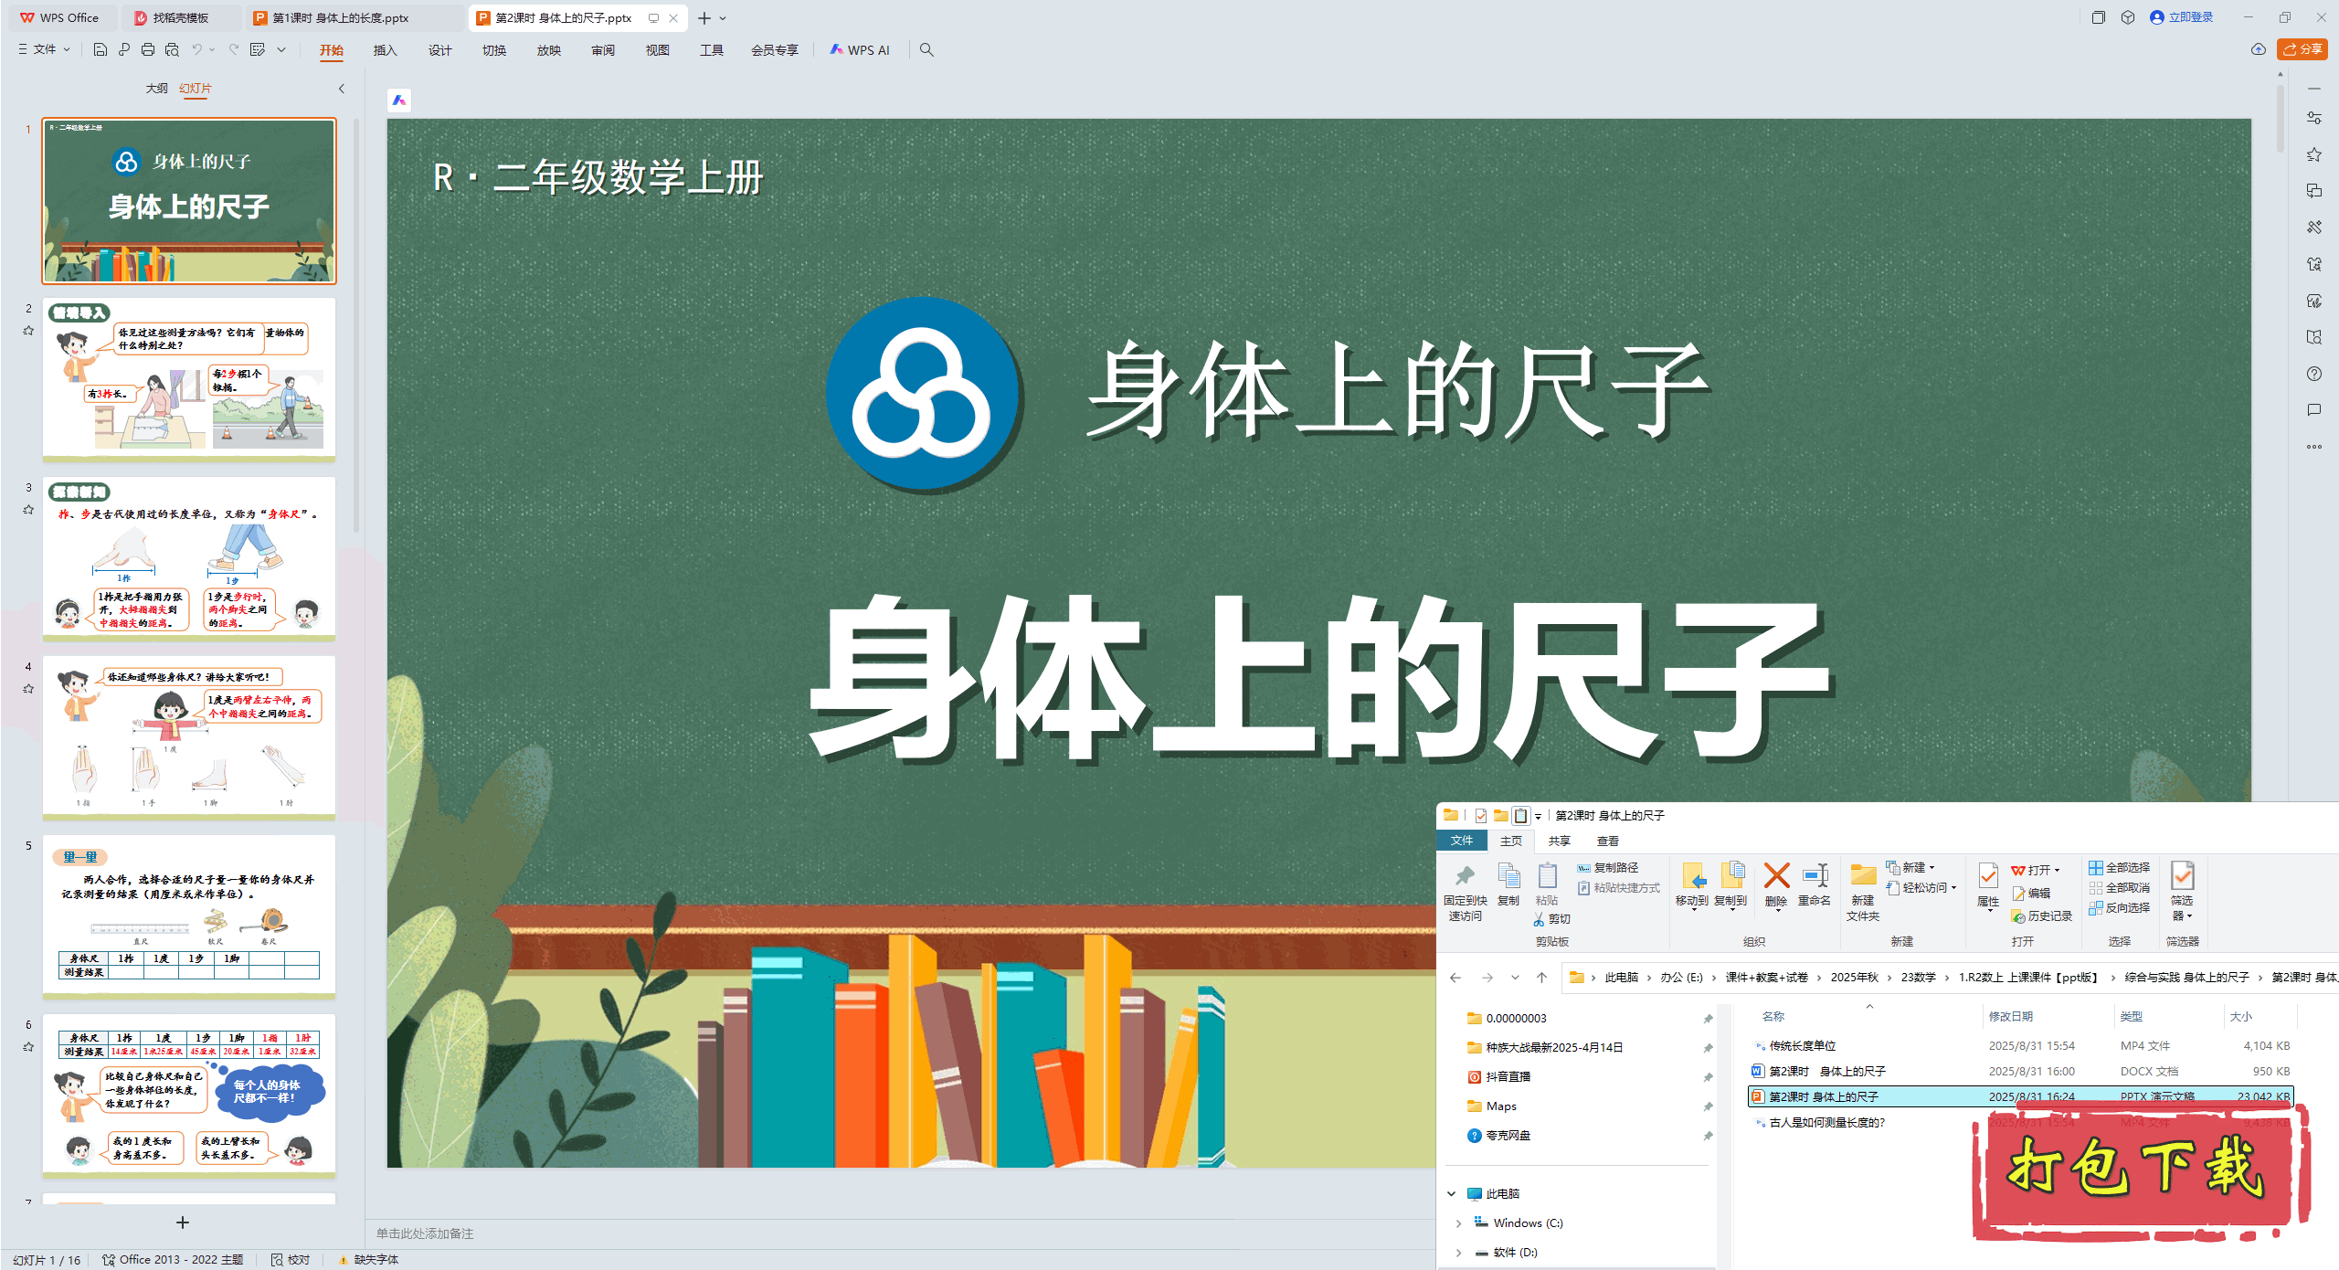This screenshot has height=1270, width=2339.
Task: Open the search magnifier in ribbon
Action: (926, 50)
